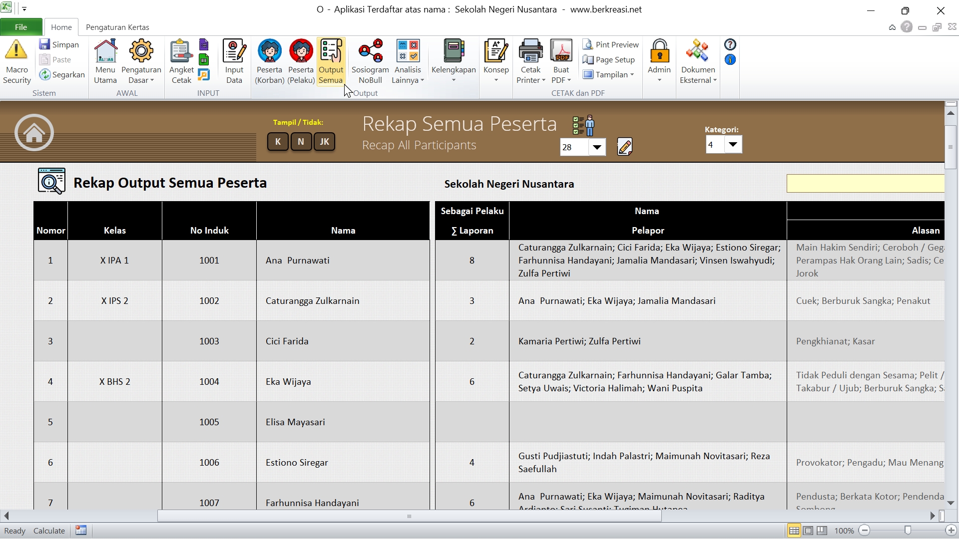959x539 pixels.
Task: Click Input Data icon
Action: pos(234,51)
